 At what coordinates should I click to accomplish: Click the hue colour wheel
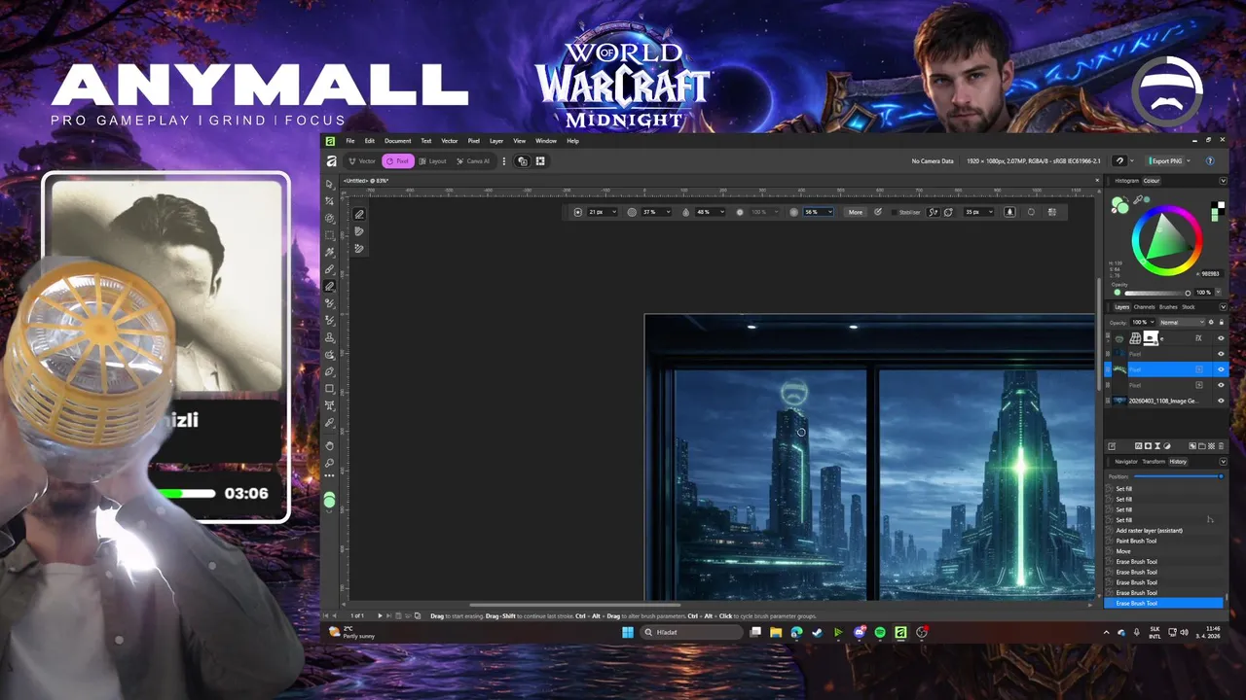1167,240
